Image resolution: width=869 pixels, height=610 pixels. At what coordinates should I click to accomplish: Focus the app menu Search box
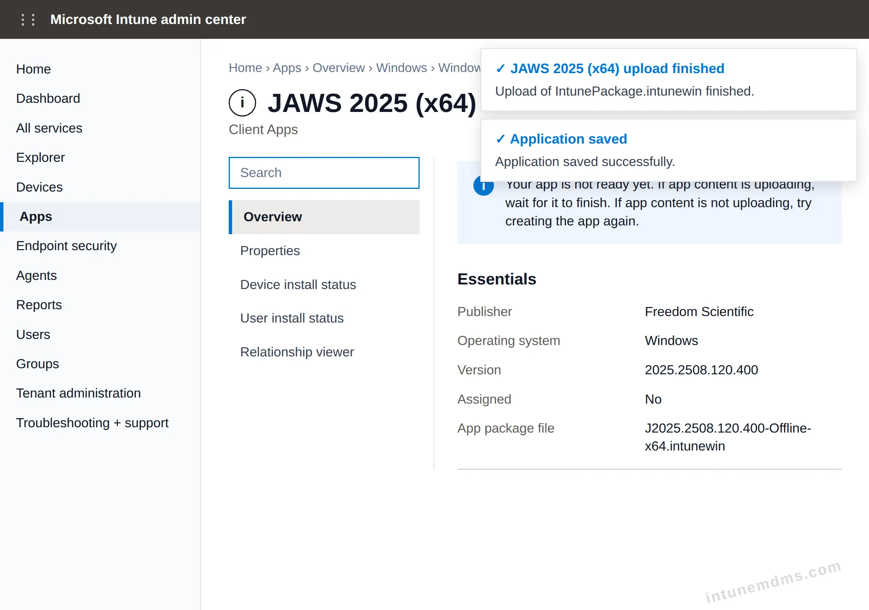coord(324,173)
